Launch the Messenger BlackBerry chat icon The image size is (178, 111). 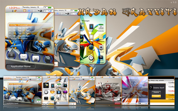pyautogui.click(x=101, y=58)
